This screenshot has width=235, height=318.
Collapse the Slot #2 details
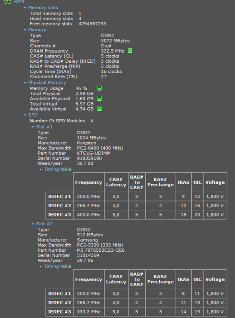click(x=33, y=224)
